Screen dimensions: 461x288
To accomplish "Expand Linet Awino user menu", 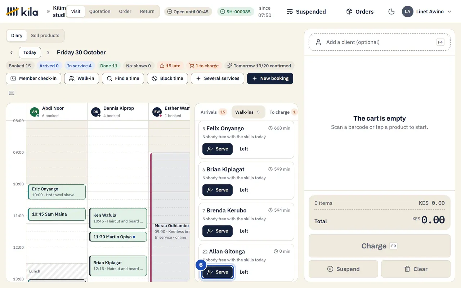I will [x=427, y=12].
